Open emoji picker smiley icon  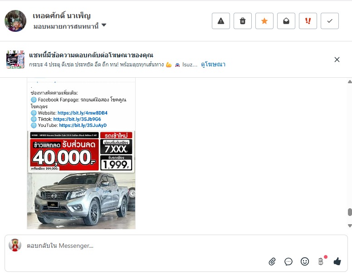[x=305, y=261]
